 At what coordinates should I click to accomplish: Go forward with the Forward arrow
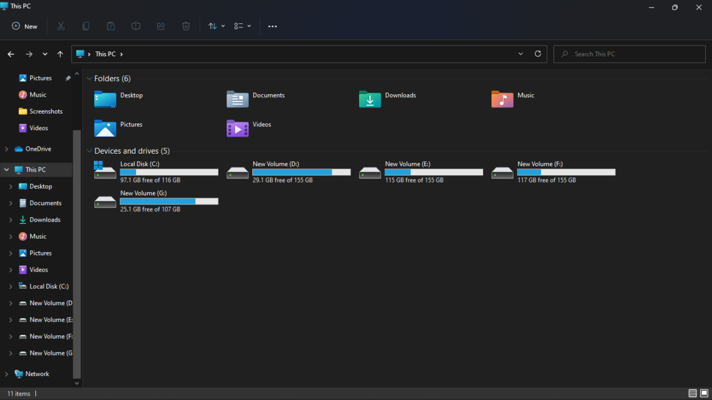(x=29, y=54)
